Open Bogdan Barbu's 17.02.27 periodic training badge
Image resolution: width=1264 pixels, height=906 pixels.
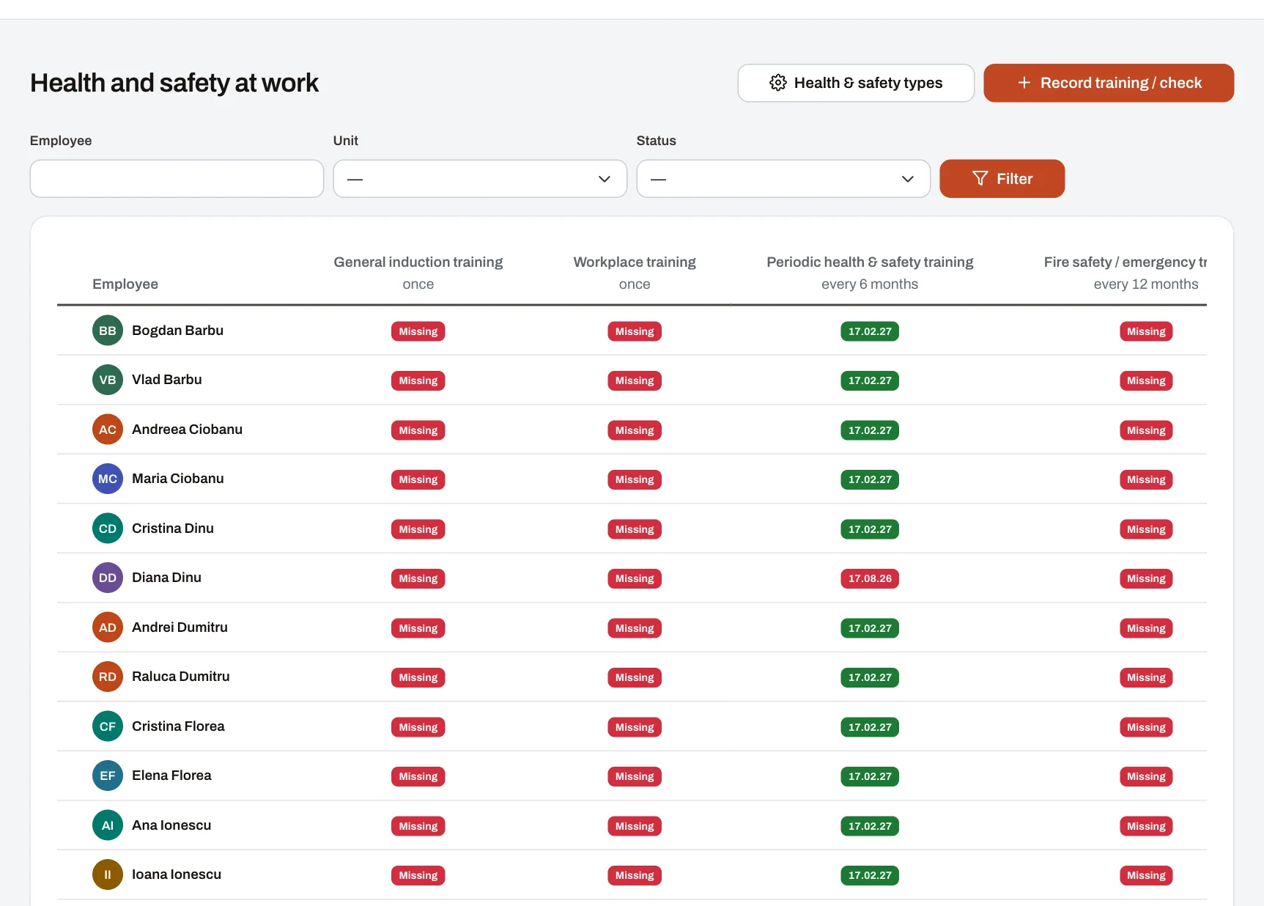point(870,331)
